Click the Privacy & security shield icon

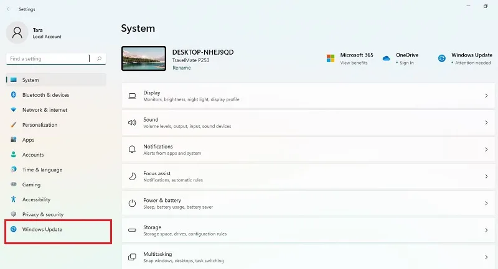(x=13, y=214)
